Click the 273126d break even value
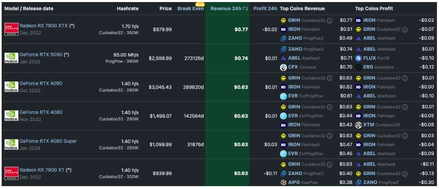439x189 pixels. [x=194, y=58]
